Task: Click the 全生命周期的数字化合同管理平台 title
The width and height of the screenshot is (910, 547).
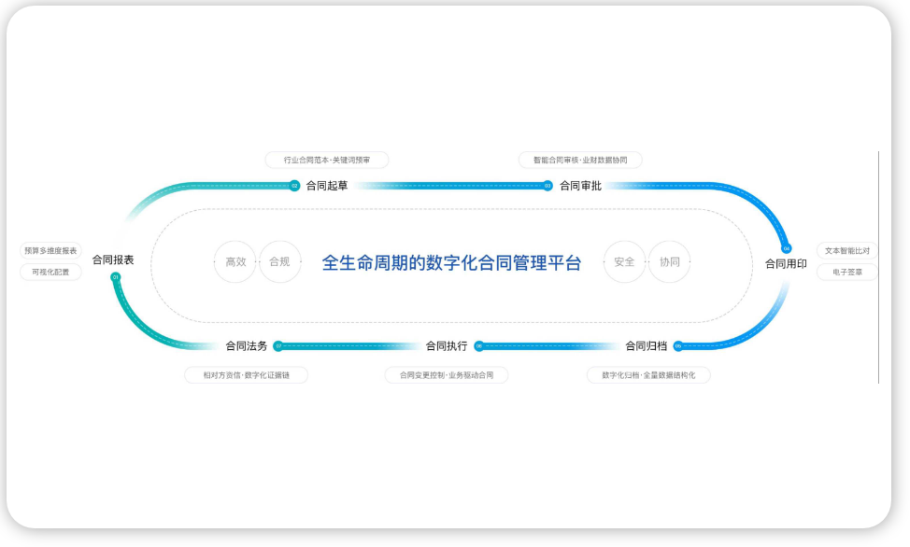Action: [x=451, y=263]
